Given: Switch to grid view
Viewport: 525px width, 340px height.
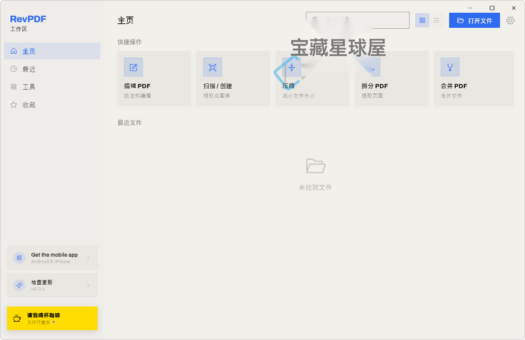Looking at the screenshot, I should (422, 20).
